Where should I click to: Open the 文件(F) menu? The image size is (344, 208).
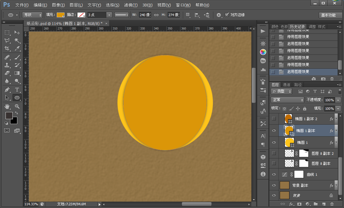(x=22, y=5)
